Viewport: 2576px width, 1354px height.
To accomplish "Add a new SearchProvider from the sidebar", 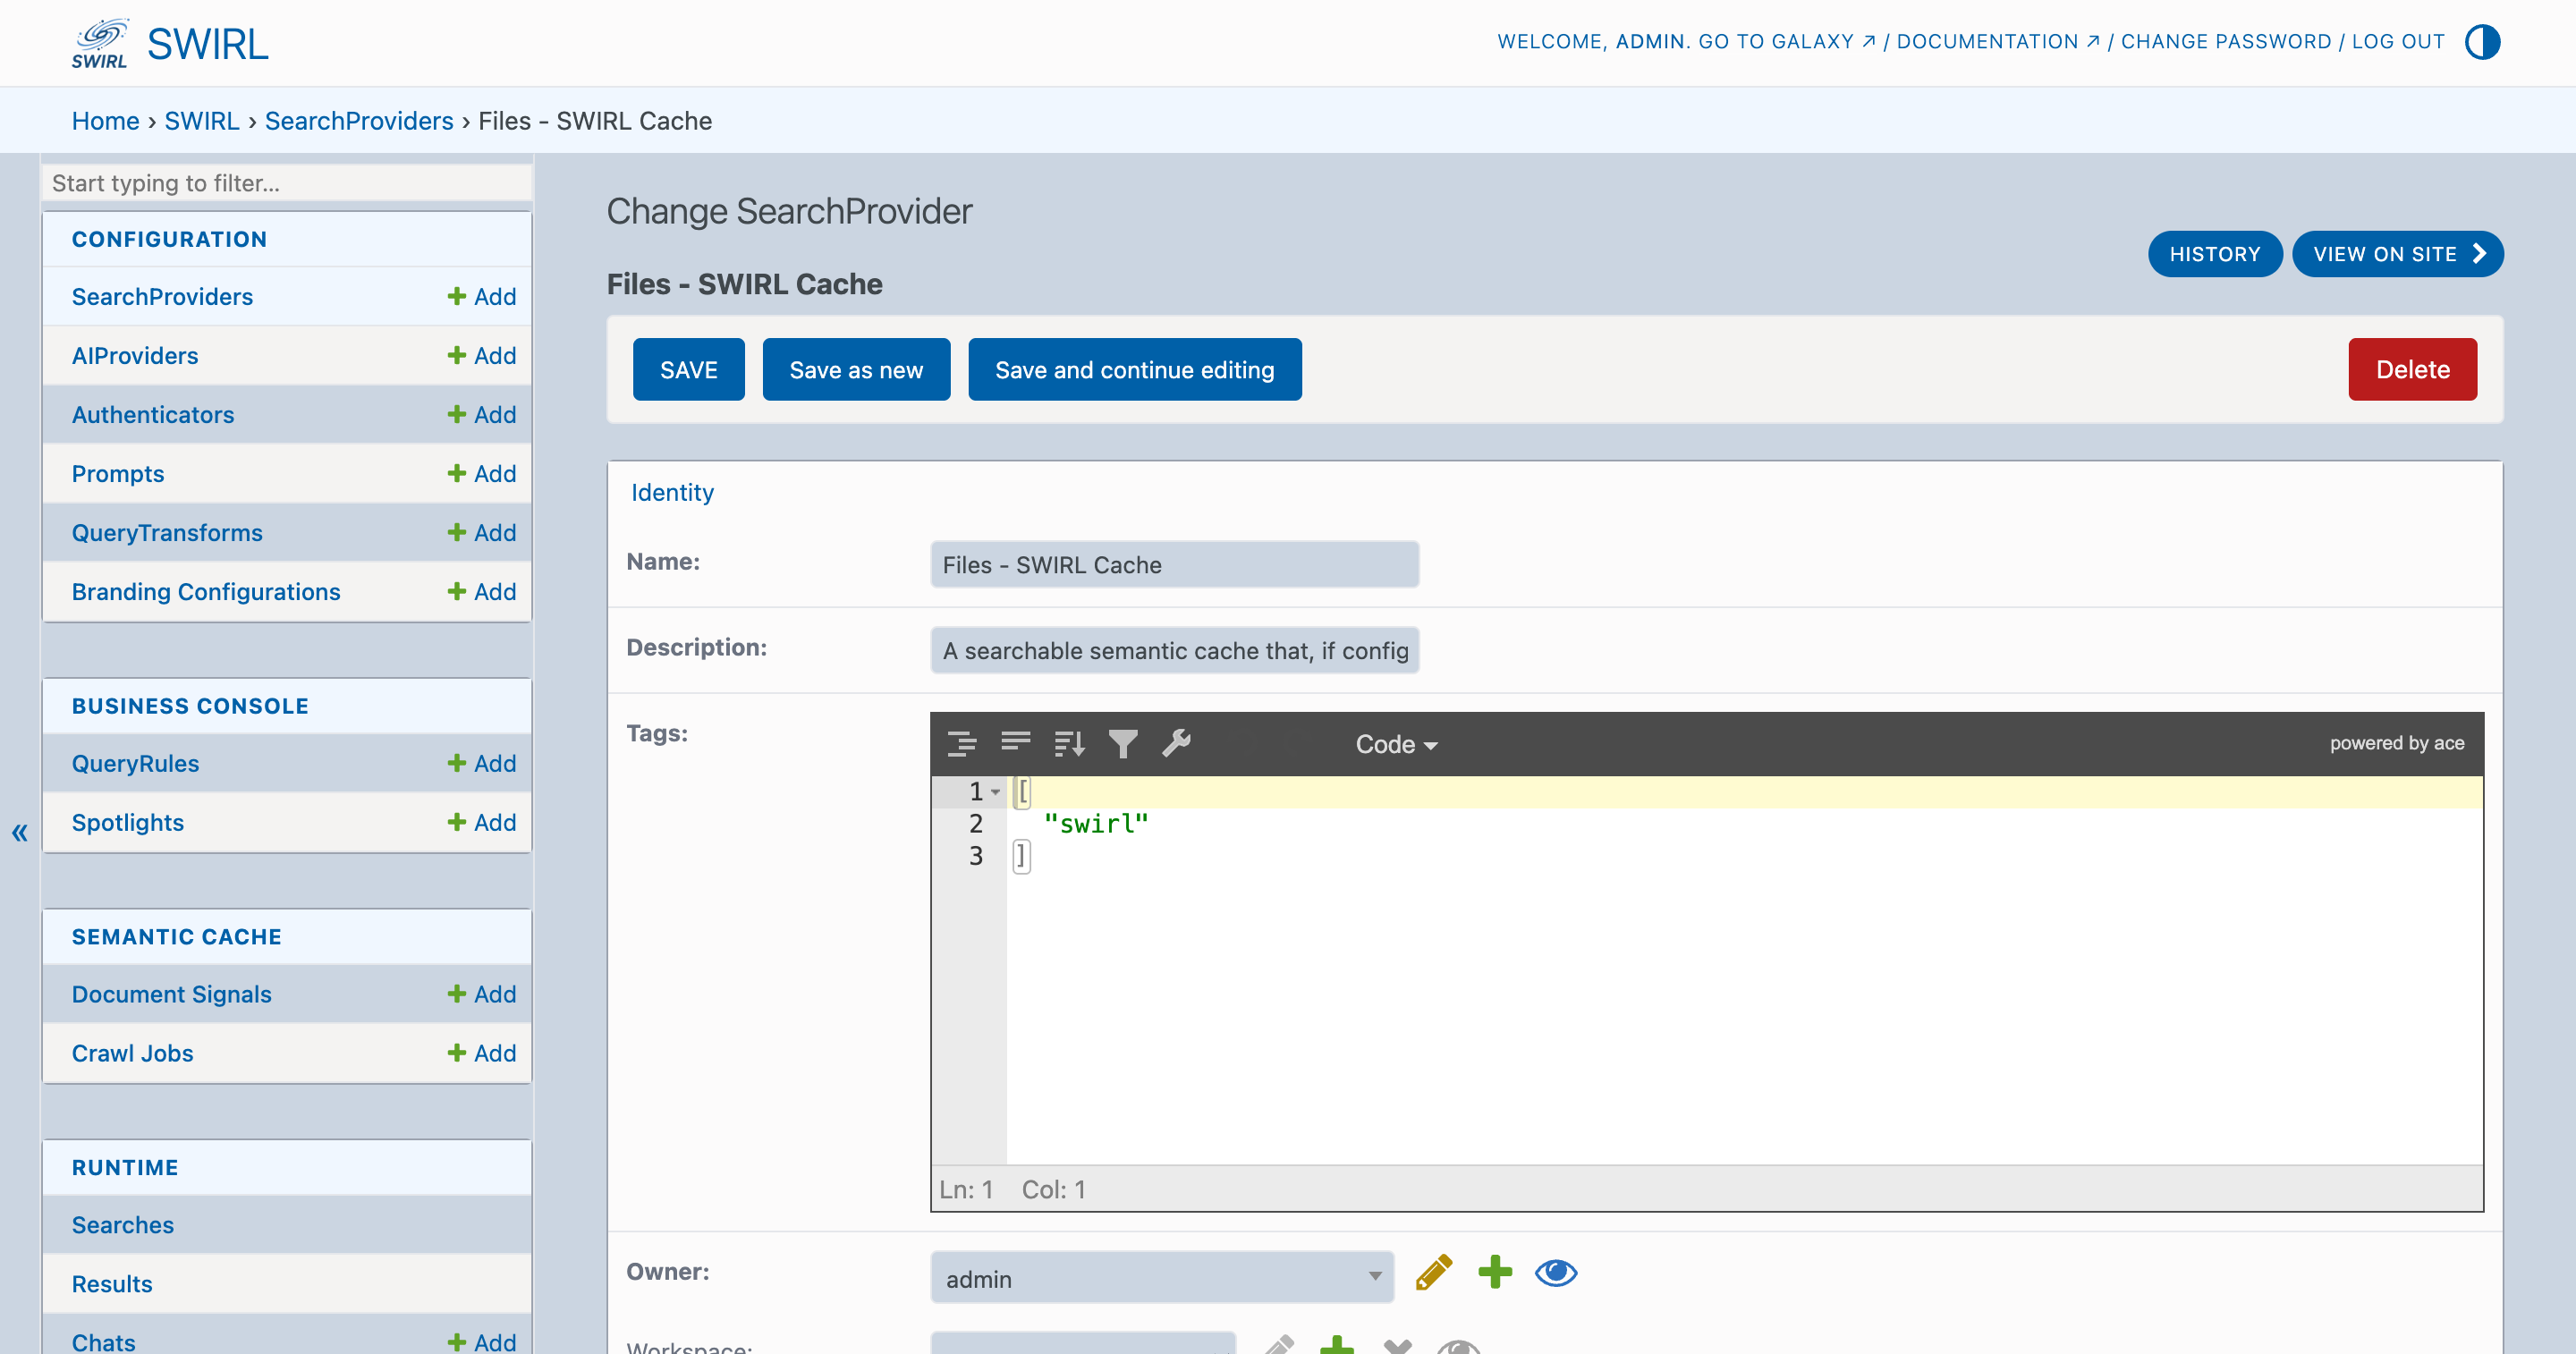I will coord(482,297).
